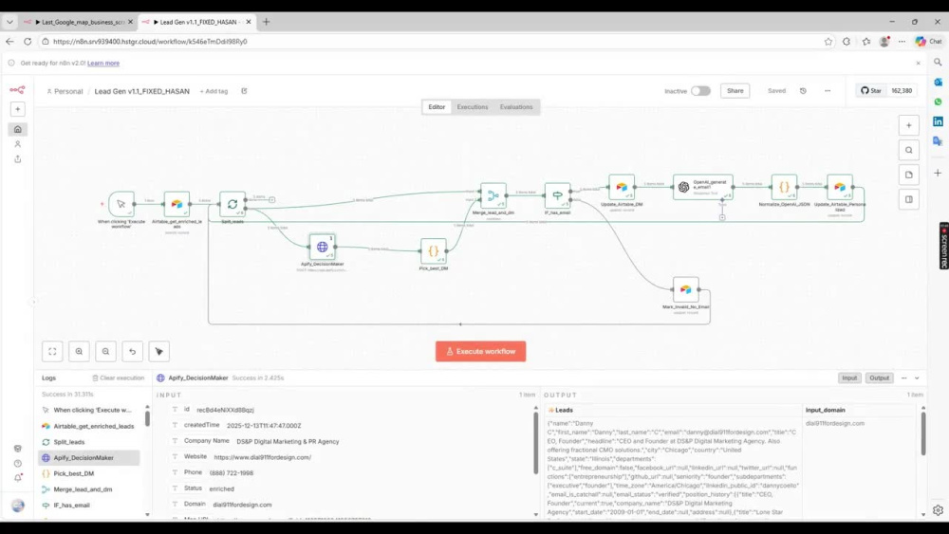Click the tidy up workflow button

159,351
